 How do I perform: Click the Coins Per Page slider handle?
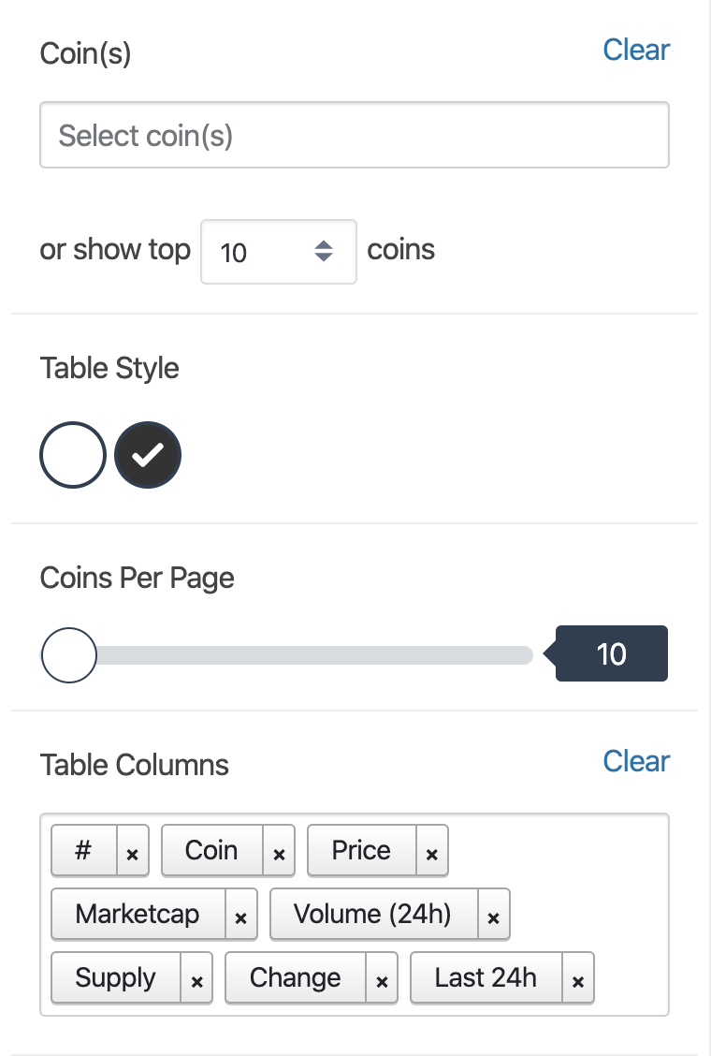(x=68, y=655)
